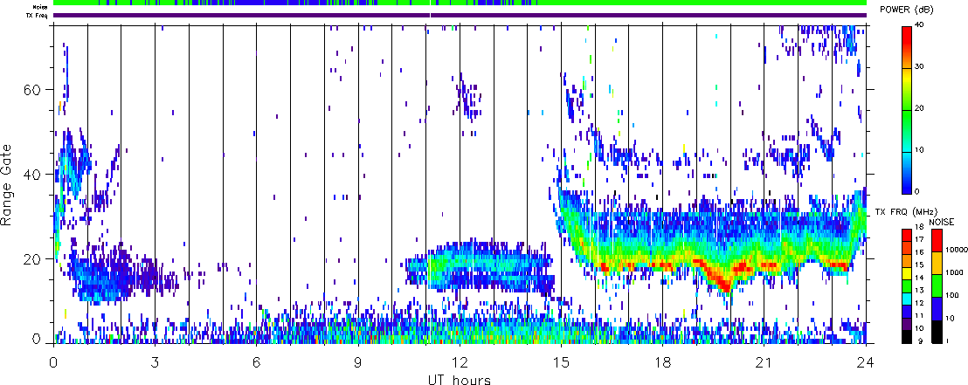Image resolution: width=968 pixels, height=385 pixels.
Task: Click the '14' label on the TX FRQ legend
Action: [x=918, y=278]
